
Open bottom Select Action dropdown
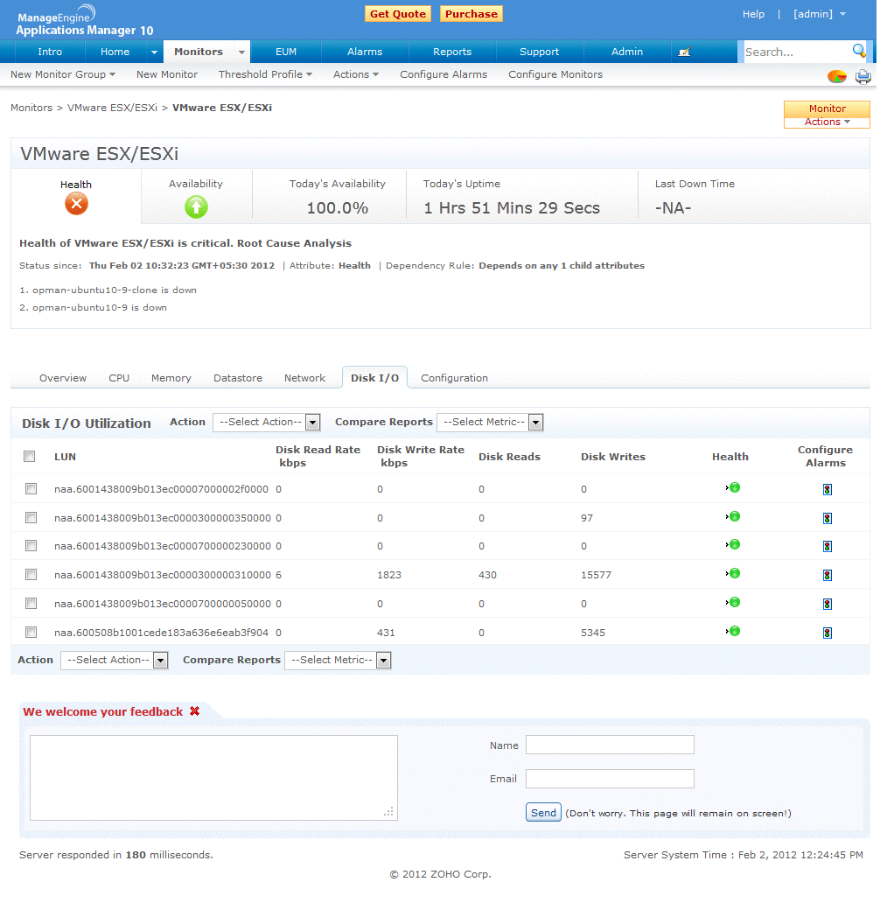(x=115, y=661)
